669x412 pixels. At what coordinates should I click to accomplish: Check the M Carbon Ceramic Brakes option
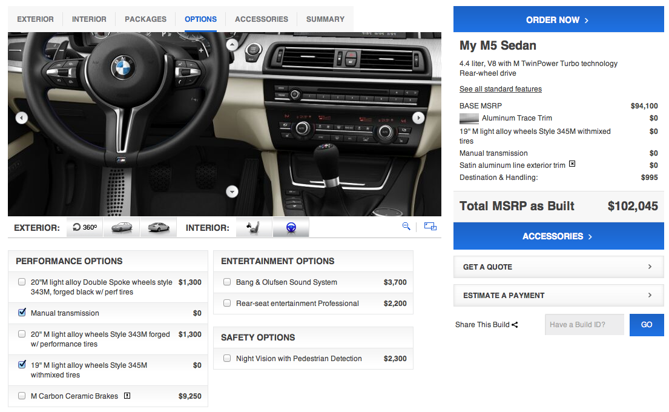pos(22,396)
